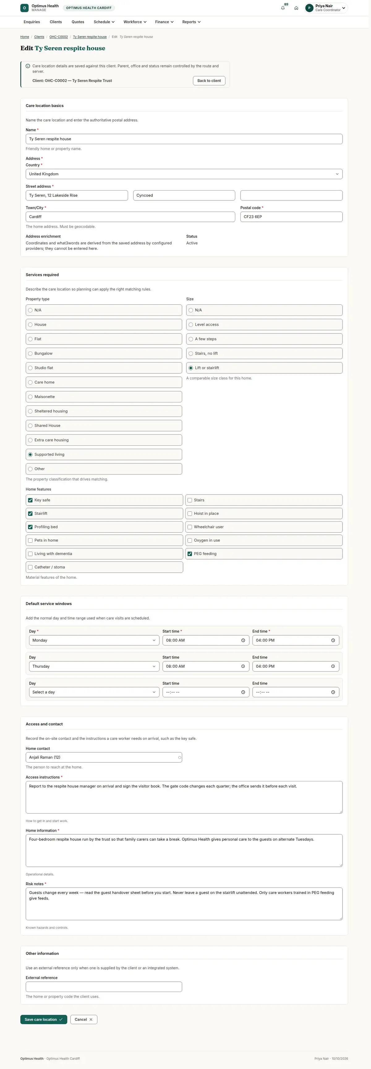The image size is (371, 1069).
Task: Open the Select a day dropdown
Action: pyautogui.click(x=94, y=692)
